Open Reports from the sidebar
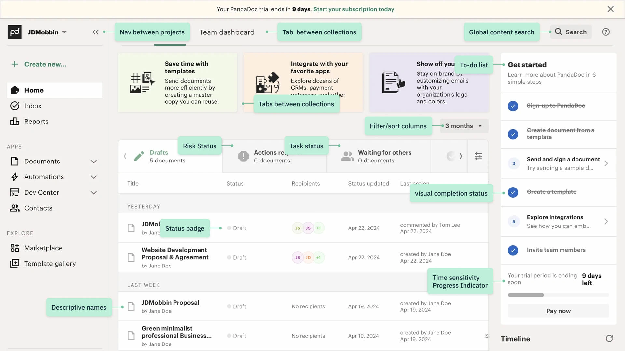The width and height of the screenshot is (625, 351). click(55, 121)
